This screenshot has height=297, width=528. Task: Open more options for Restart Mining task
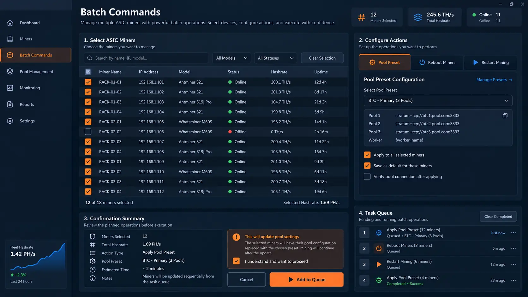point(513,264)
